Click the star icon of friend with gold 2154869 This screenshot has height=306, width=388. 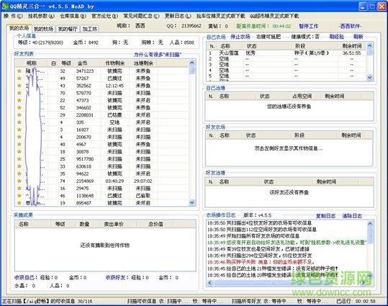[19, 181]
